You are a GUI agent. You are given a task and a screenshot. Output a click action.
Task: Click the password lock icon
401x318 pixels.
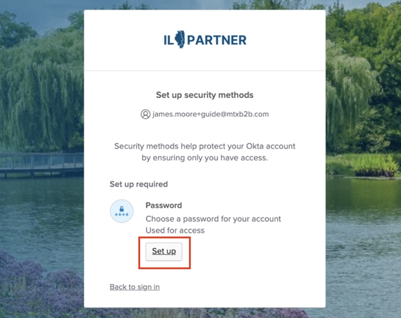click(121, 212)
